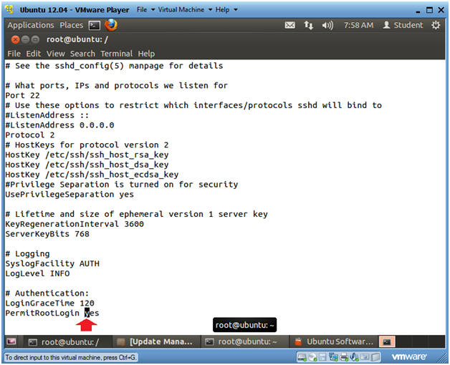This screenshot has height=365, width=450.
Task: Click the VMware Player app icon
Action: pyautogui.click(x=9, y=9)
